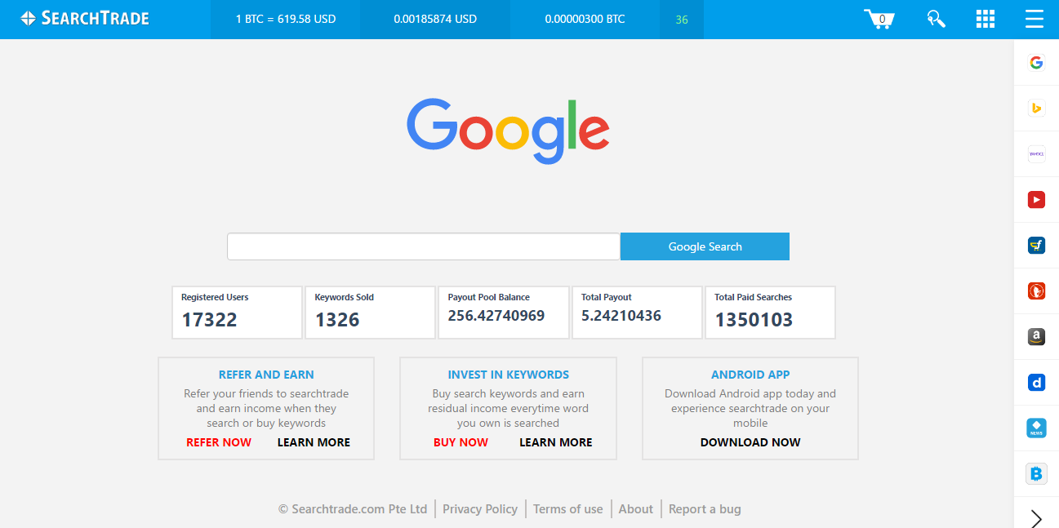Select Dailymotion 'd' icon in sidebar

(x=1036, y=382)
